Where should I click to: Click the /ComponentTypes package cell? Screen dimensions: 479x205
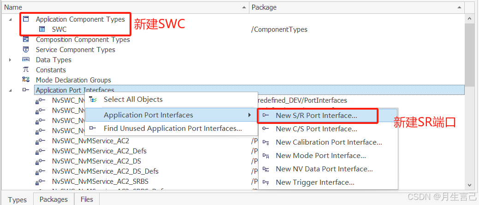pos(279,29)
